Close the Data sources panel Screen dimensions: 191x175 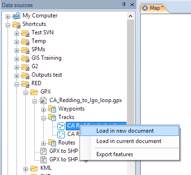[x=132, y=5]
